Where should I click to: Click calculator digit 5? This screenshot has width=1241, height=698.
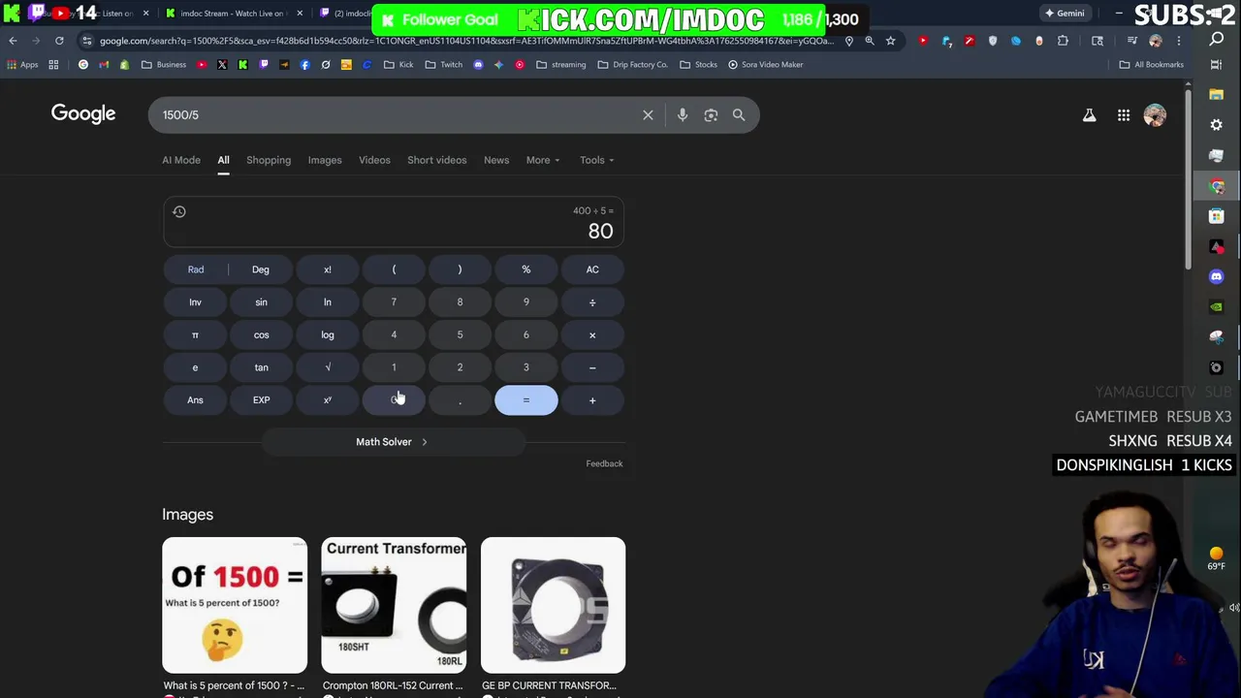pos(460,335)
